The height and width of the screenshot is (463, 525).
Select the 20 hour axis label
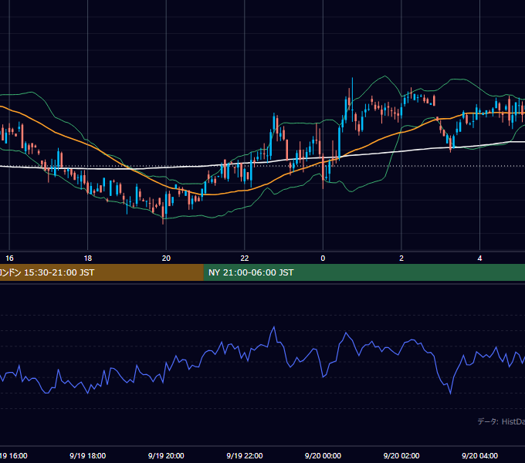(166, 259)
